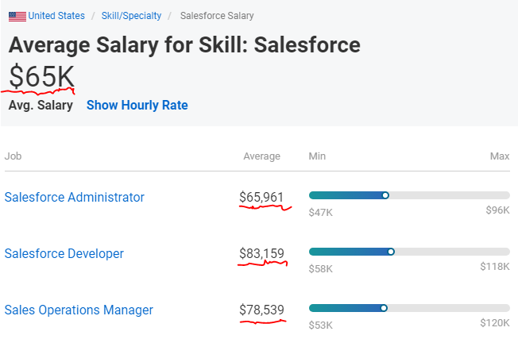This screenshot has width=518, height=339.
Task: Open Sales Operations Manager job link
Action: (79, 310)
